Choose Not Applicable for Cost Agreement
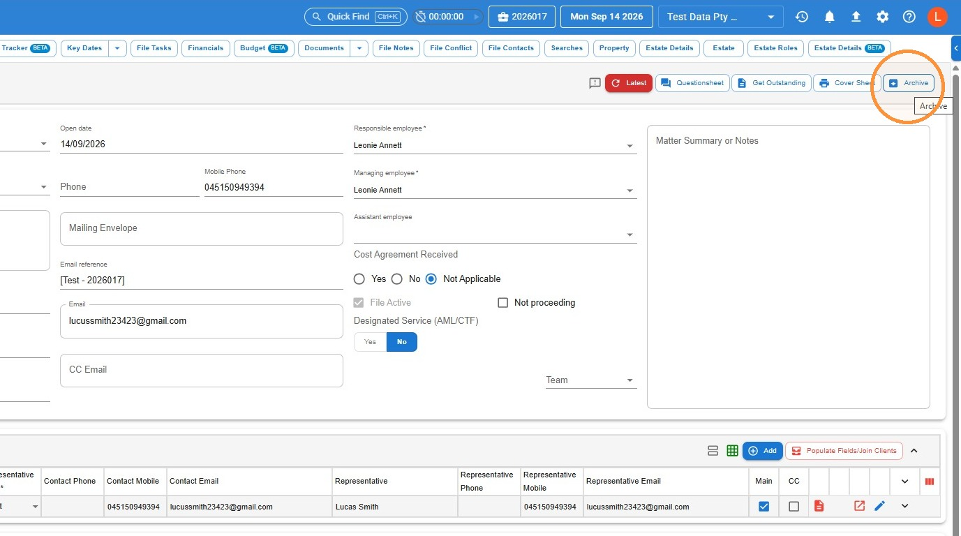 431,278
